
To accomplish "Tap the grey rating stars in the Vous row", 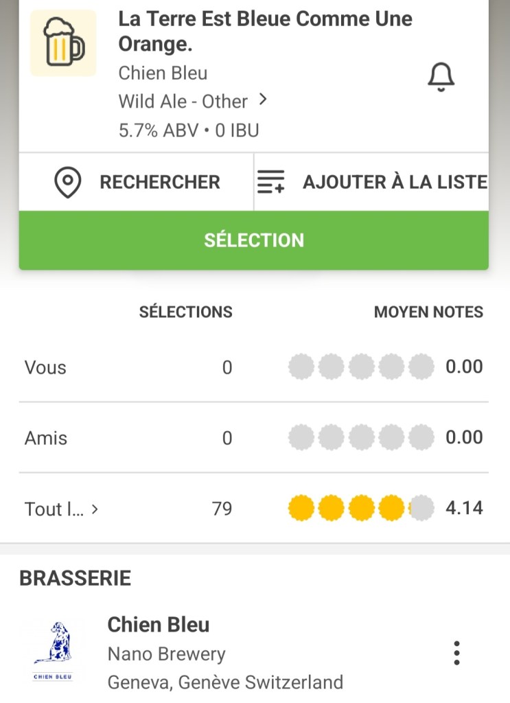I will pyautogui.click(x=361, y=367).
